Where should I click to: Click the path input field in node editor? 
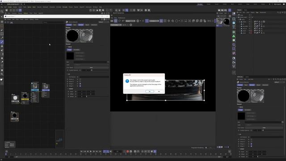pyautogui.click(x=90, y=62)
